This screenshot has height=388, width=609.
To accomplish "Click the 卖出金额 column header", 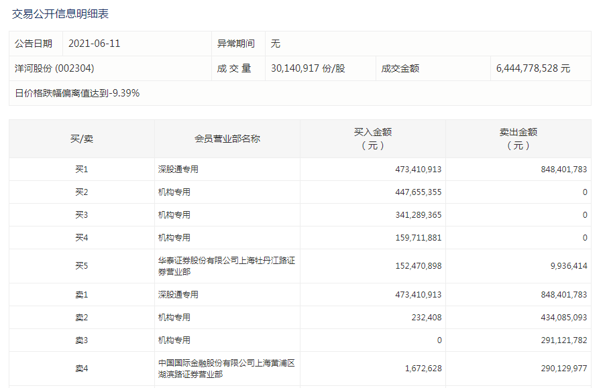I will click(518, 139).
